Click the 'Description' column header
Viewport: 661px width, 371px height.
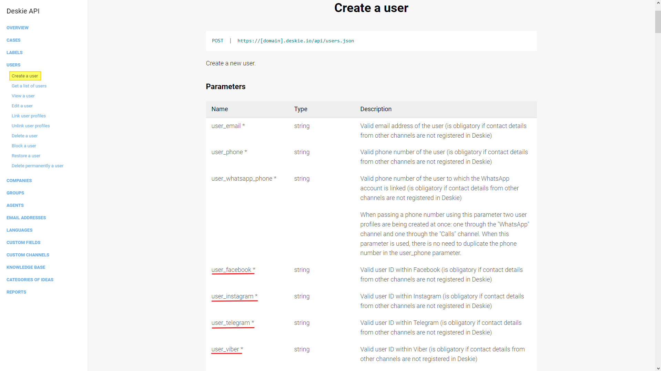pos(376,109)
